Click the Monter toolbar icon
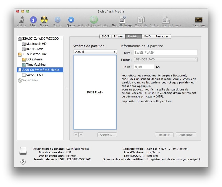The width and height of the screenshot is (222, 187). pos(57,20)
